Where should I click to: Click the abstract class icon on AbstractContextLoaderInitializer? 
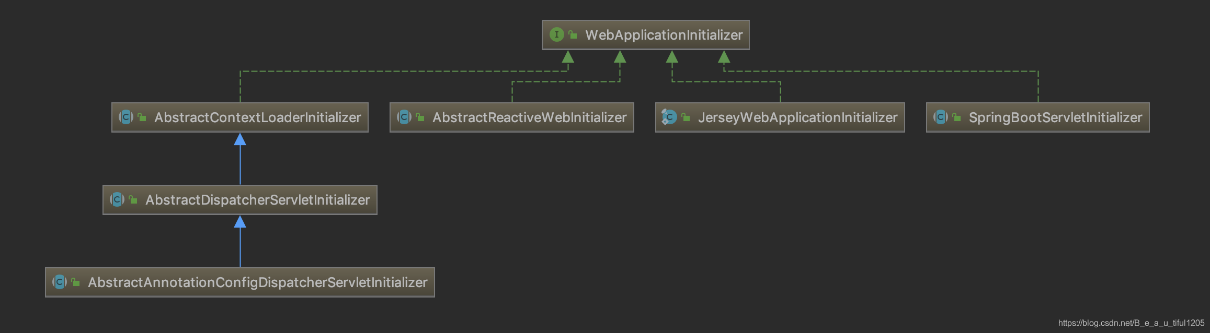tap(126, 117)
